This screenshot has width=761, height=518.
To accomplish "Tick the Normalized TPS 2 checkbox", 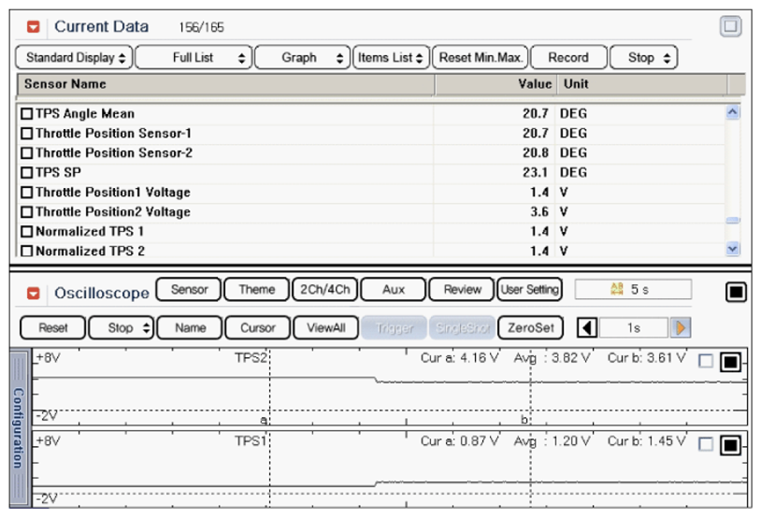I will tap(26, 252).
